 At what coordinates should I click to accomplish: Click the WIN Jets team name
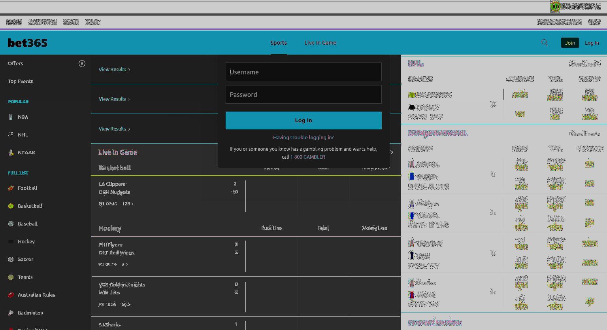click(x=109, y=292)
